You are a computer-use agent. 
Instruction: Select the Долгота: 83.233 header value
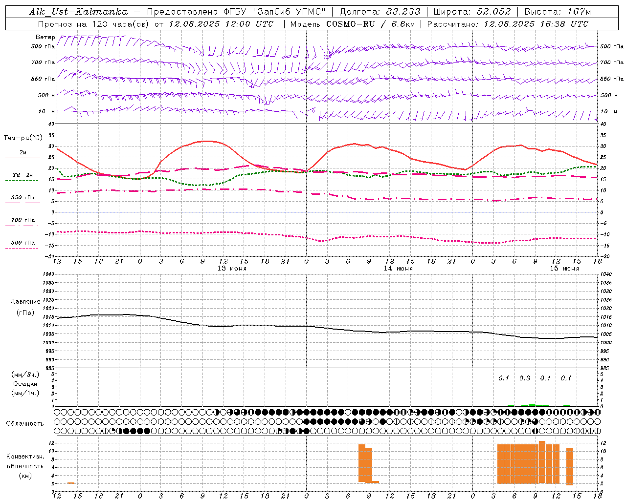click(x=380, y=12)
